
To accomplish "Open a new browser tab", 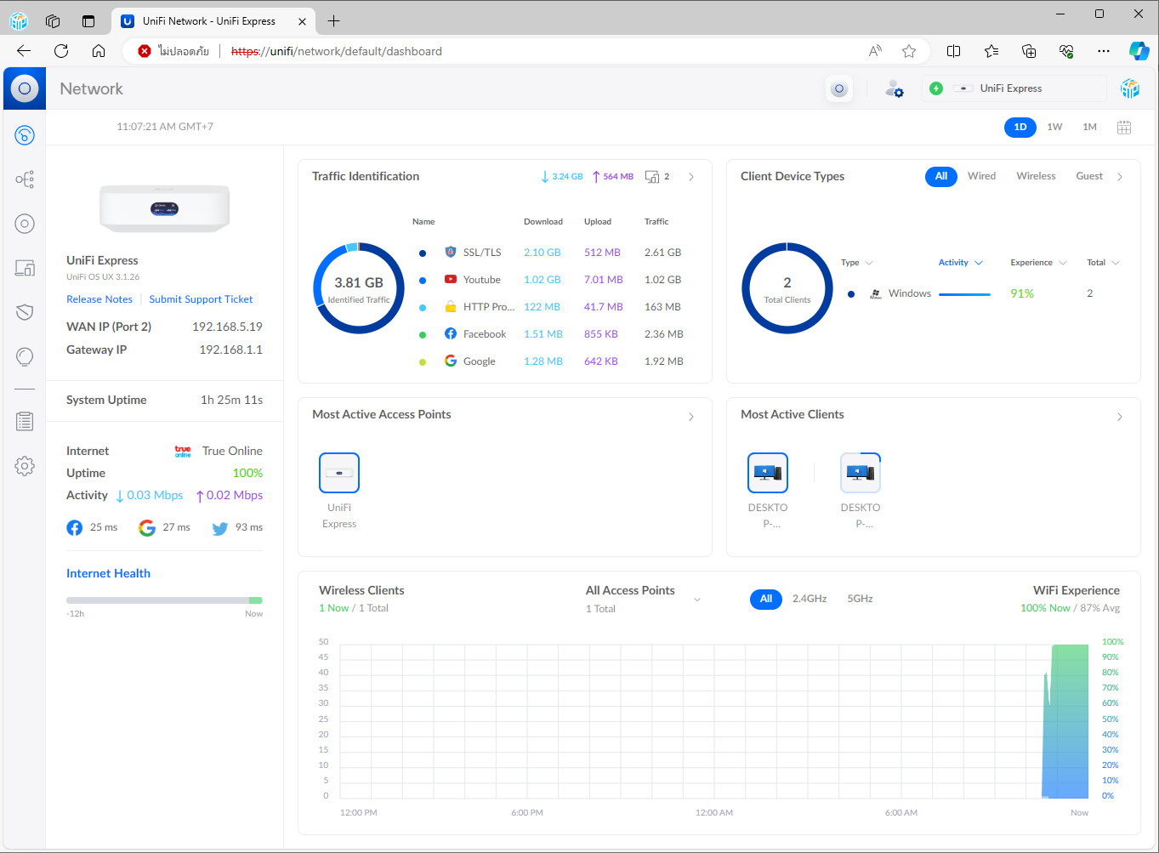I will click(x=333, y=21).
